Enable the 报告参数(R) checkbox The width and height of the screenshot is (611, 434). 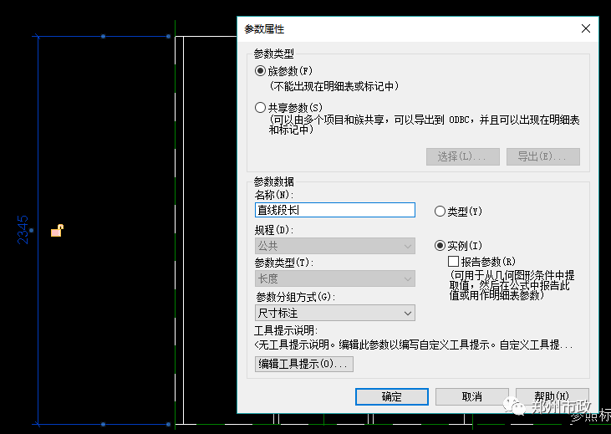point(453,261)
